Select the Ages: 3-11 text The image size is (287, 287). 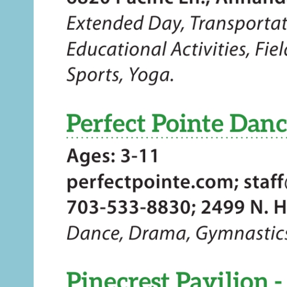[x=113, y=156]
